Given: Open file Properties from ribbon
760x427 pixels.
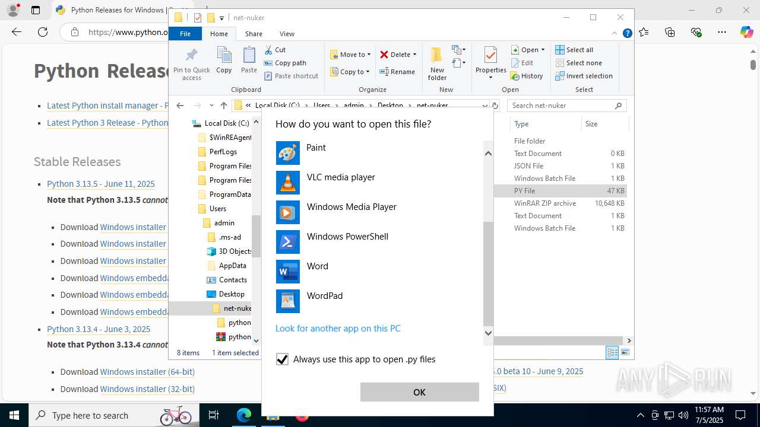Looking at the screenshot, I should point(490,63).
